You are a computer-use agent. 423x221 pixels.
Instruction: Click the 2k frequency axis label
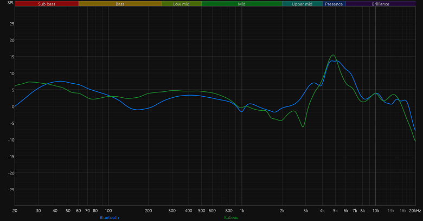click(282, 211)
